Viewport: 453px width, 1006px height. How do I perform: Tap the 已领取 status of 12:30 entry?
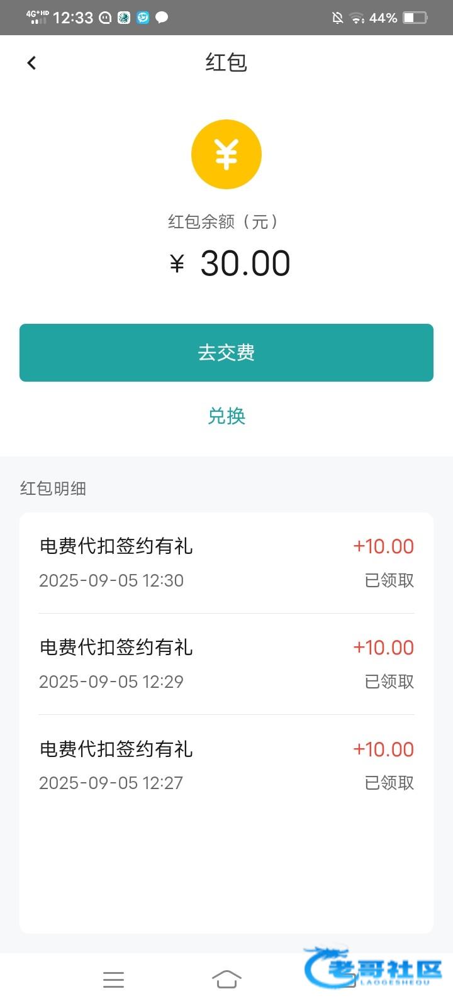click(x=389, y=580)
